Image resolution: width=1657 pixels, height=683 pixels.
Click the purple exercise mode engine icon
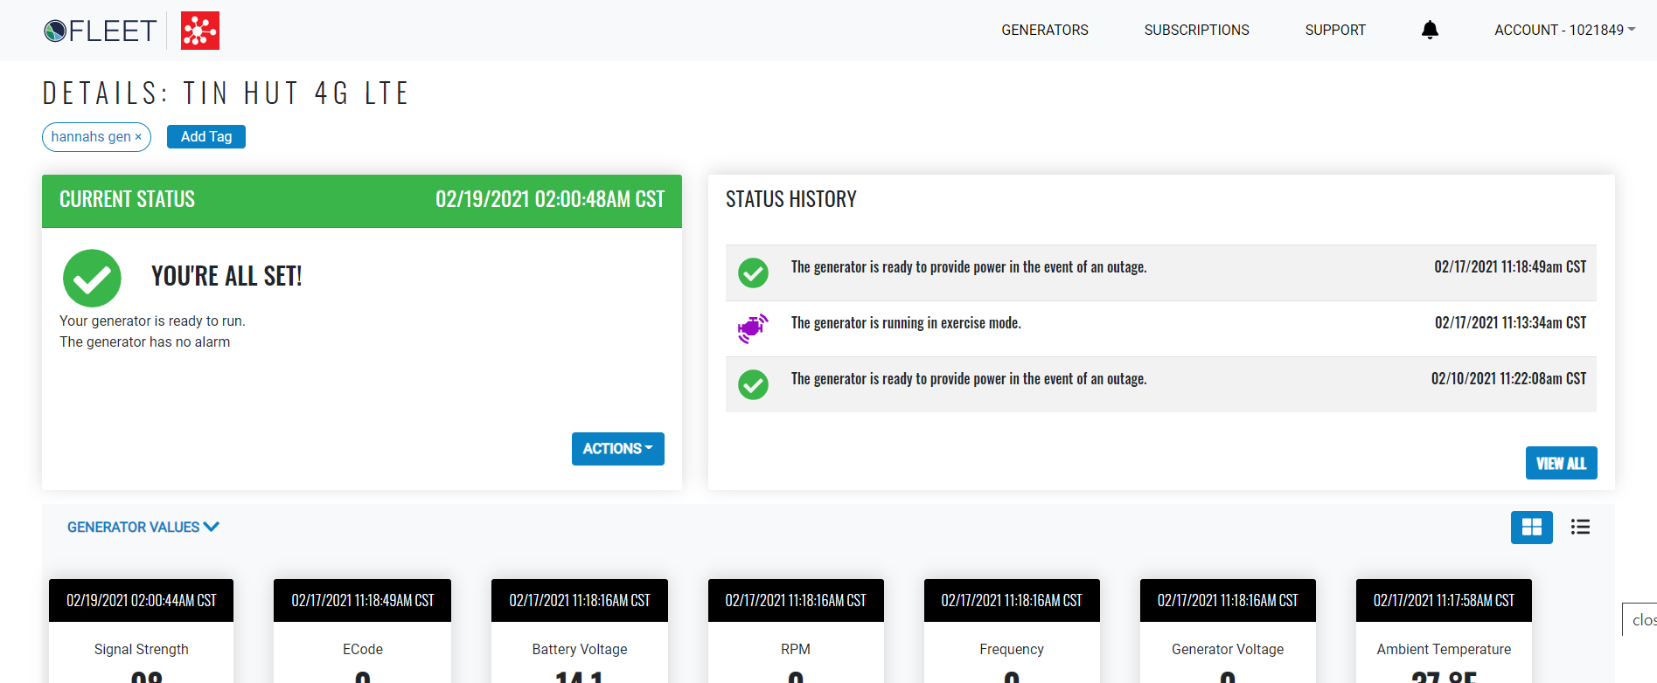tap(752, 328)
